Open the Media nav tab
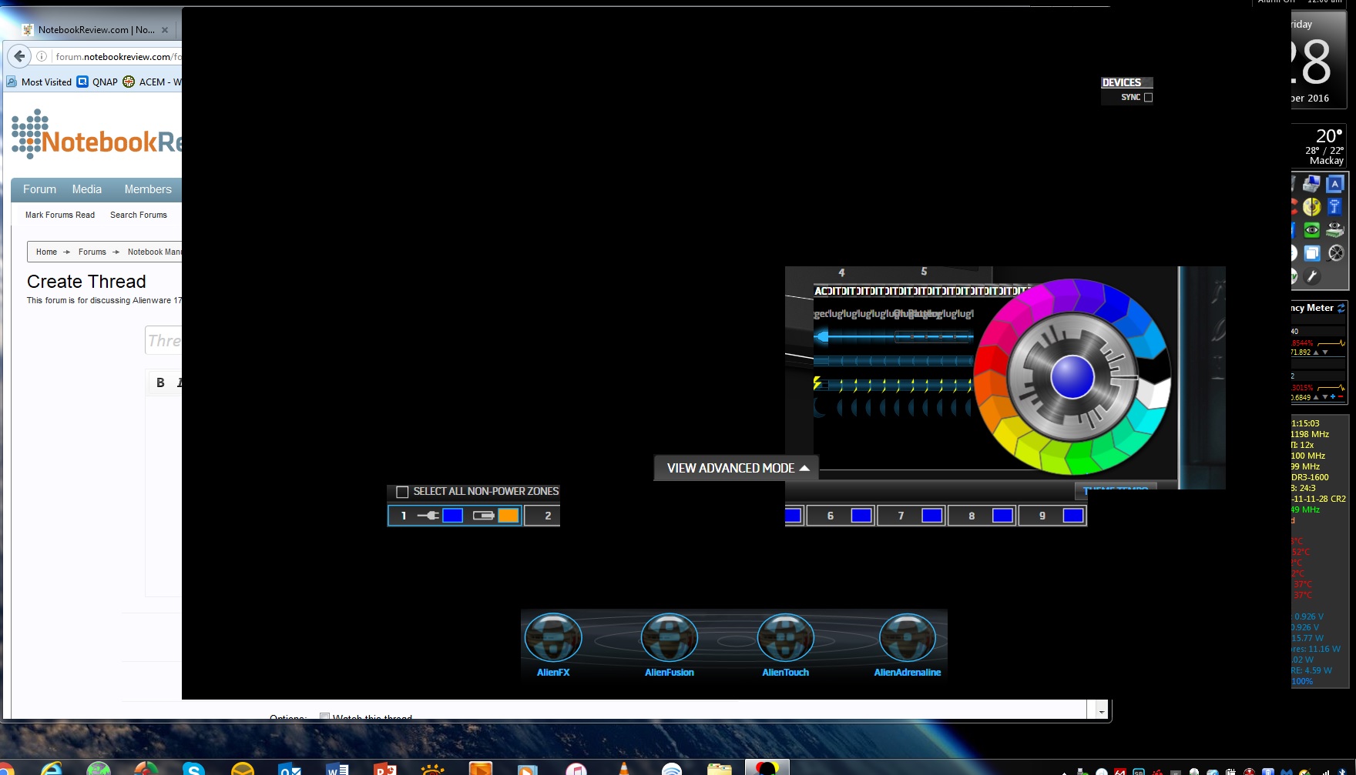Viewport: 1356px width, 775px height. 87,189
